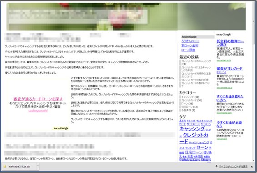This screenshot has width=257, height=173.
Task: Close the downloads bar with the X
Action: 252,167
